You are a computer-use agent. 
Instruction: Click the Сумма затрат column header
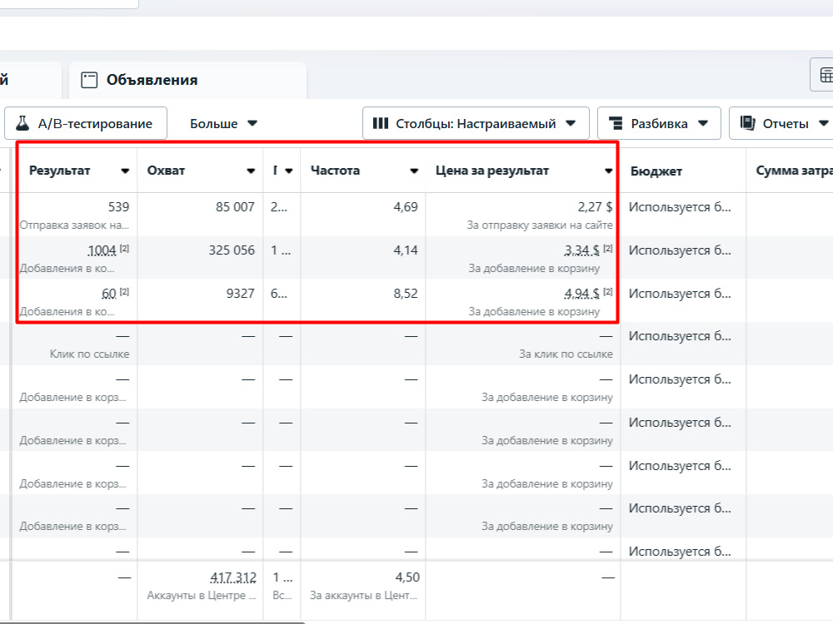(x=794, y=171)
